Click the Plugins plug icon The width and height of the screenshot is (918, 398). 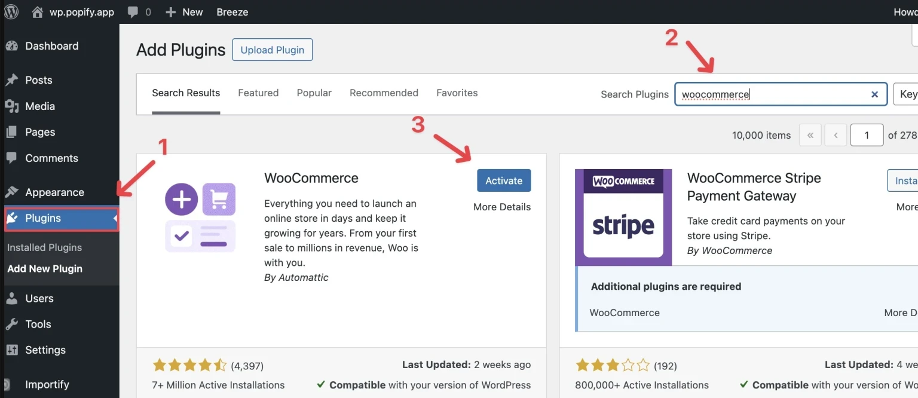click(12, 219)
